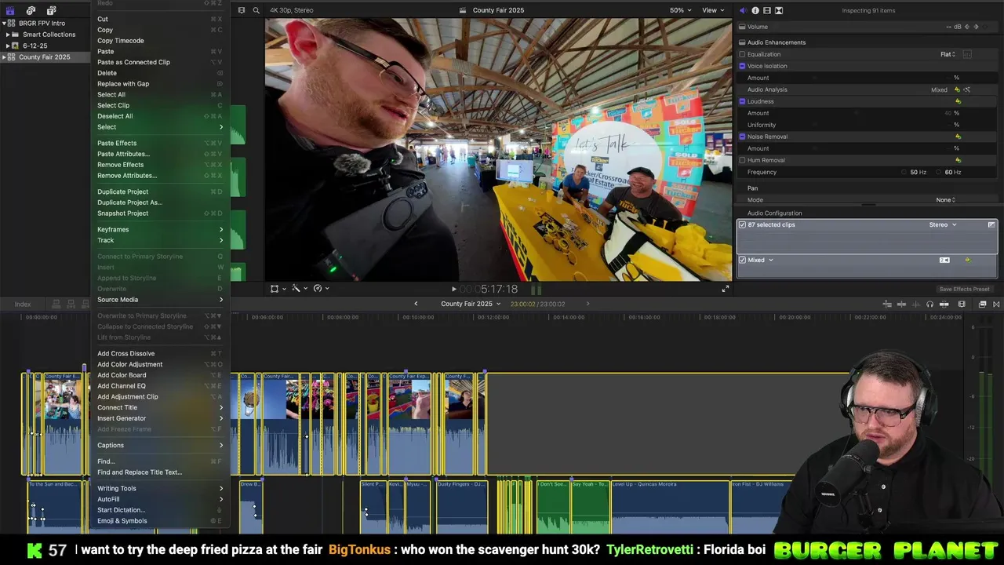
Task: Open the Titles and Generators sidebar icon
Action: tap(51, 10)
